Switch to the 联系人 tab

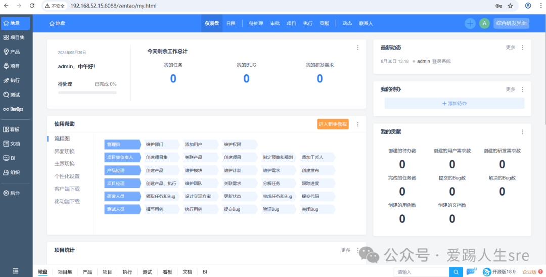(366, 23)
